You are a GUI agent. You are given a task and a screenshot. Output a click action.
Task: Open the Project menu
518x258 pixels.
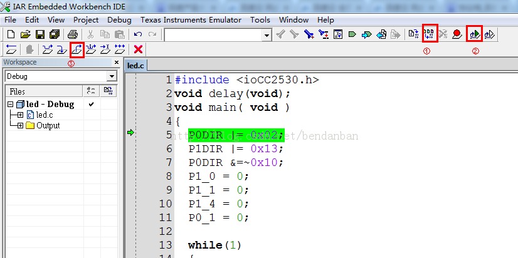[85, 20]
